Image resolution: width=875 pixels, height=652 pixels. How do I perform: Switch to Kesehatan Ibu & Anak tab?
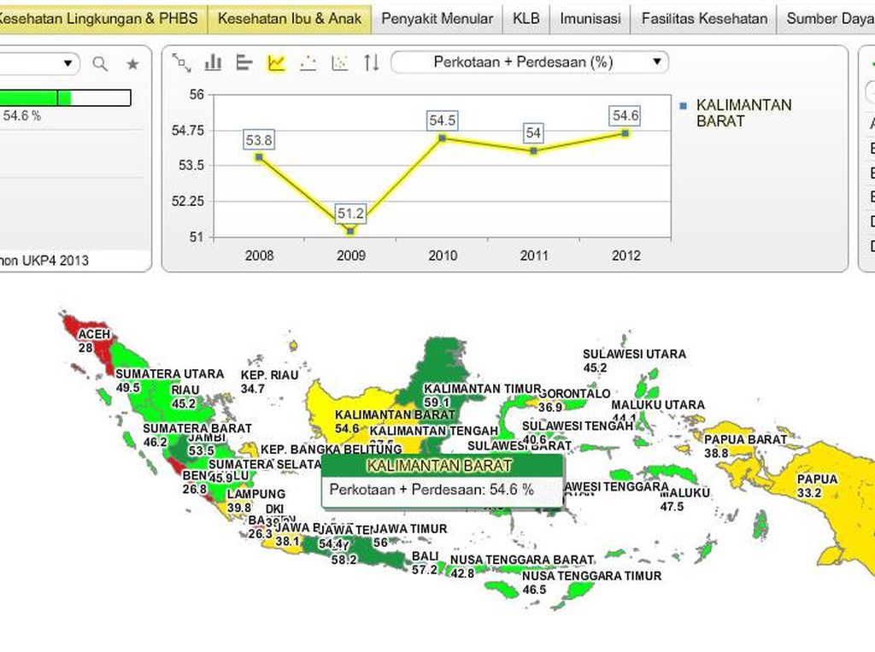coord(290,19)
